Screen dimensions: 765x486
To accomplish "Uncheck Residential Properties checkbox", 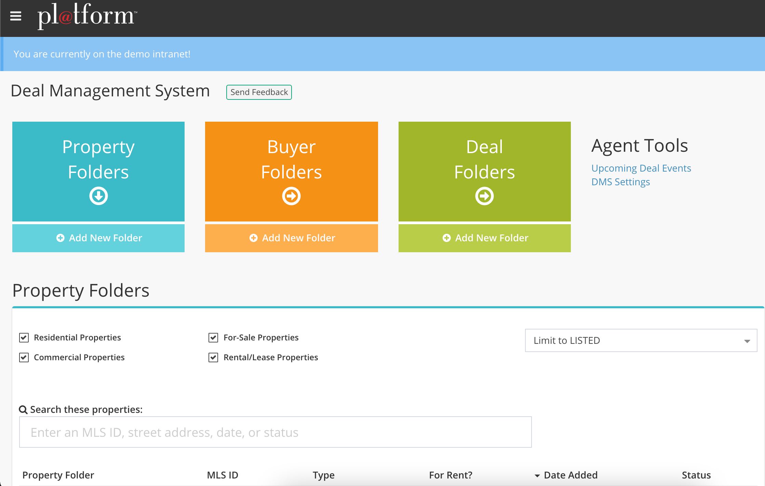I will pos(24,338).
